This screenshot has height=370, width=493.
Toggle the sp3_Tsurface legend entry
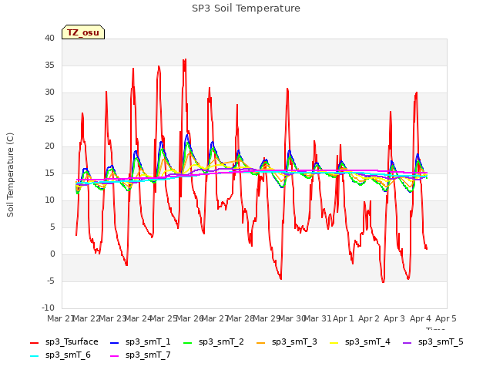tap(64, 342)
